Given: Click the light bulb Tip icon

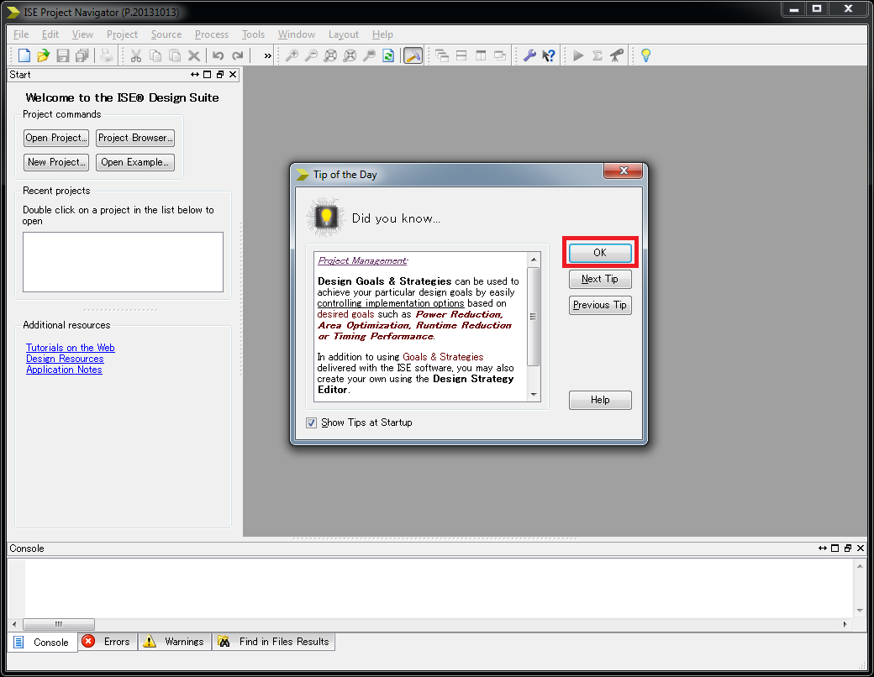Looking at the screenshot, I should pyautogui.click(x=645, y=55).
